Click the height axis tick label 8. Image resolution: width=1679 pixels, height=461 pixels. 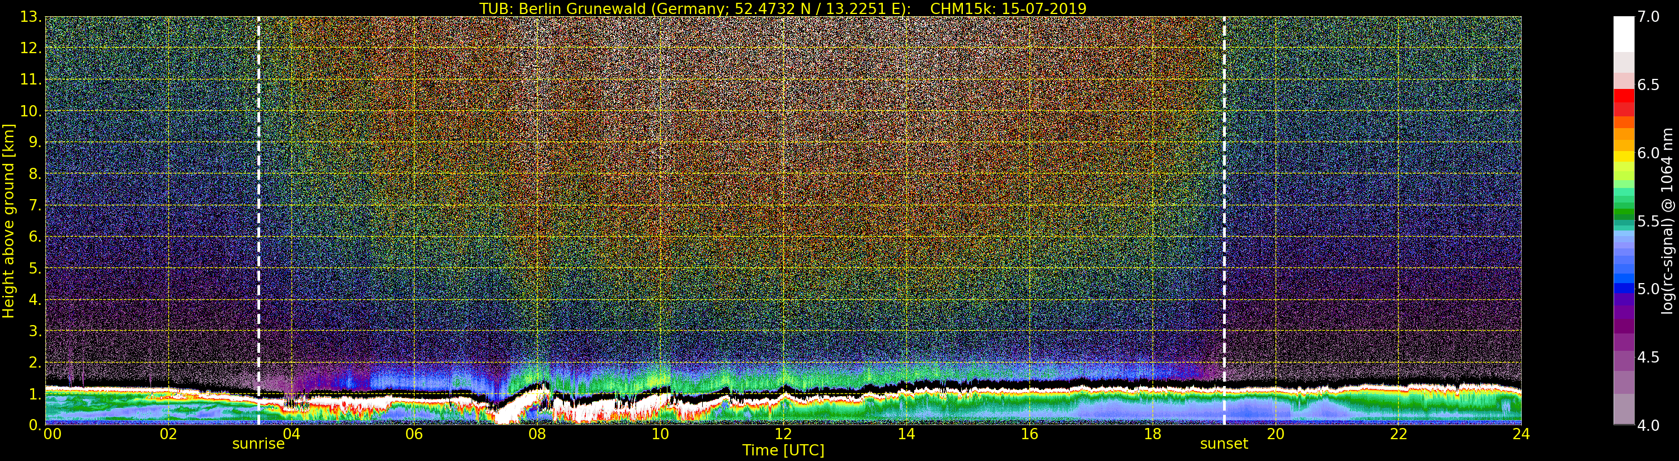tap(35, 173)
